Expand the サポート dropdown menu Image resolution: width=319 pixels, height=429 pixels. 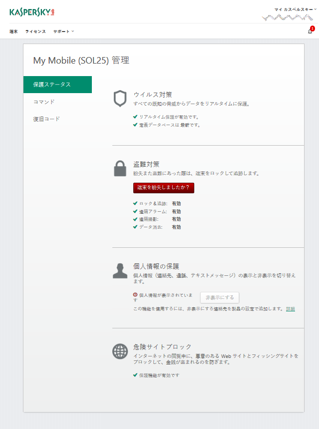(x=63, y=32)
